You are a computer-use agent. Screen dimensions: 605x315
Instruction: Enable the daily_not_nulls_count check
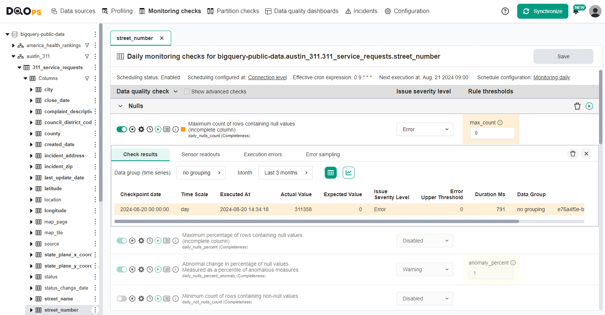point(122,299)
